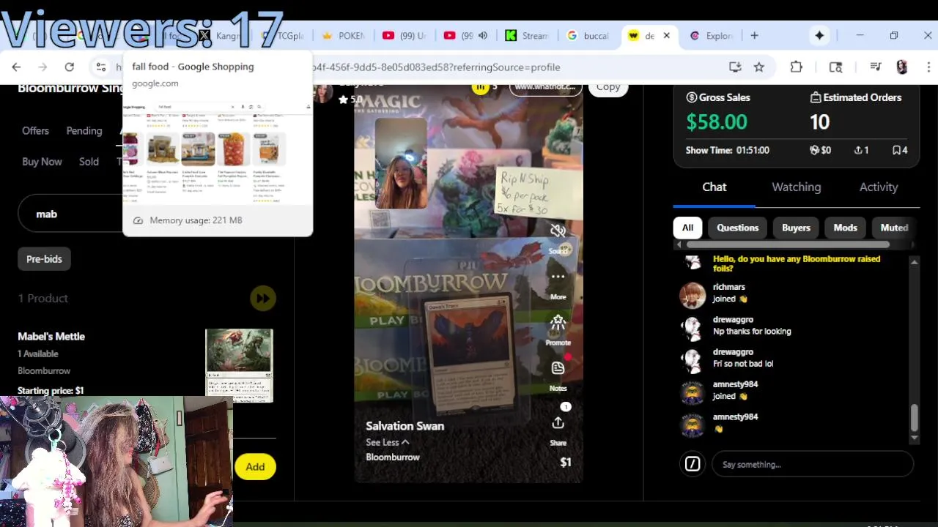Click the Mabel's Mettle product title
The image size is (938, 527).
click(x=51, y=336)
